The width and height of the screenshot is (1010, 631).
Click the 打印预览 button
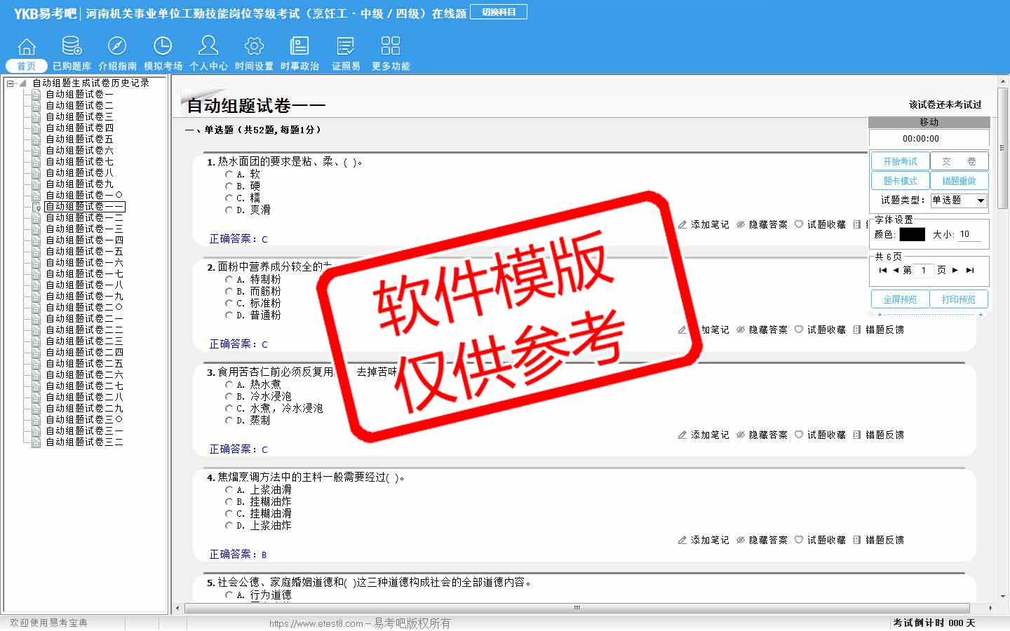click(959, 299)
